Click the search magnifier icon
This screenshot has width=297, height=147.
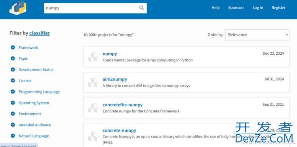pyautogui.click(x=141, y=8)
